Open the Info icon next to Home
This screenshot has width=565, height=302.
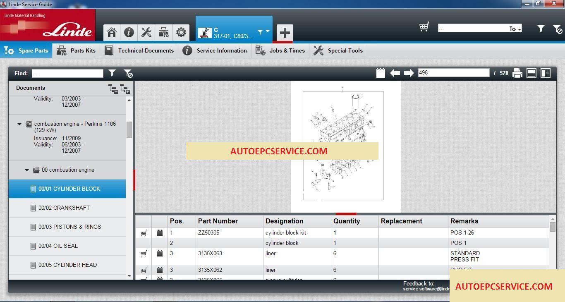(x=129, y=32)
